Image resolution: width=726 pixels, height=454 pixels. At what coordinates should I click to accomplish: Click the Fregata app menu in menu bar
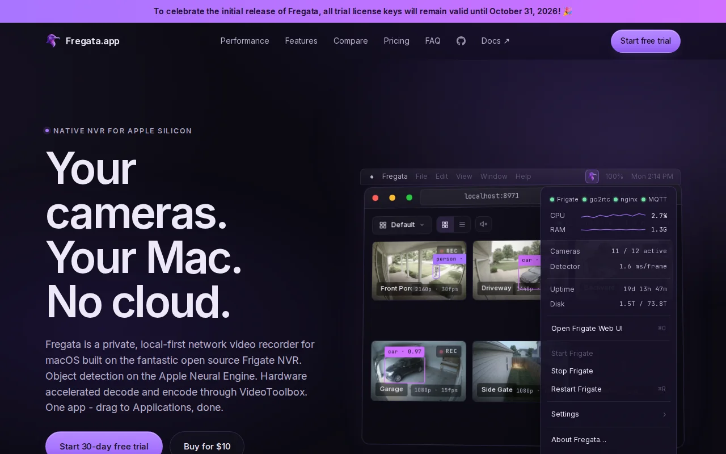(395, 176)
